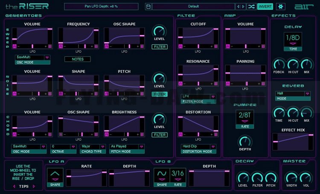Click the A marker under Sweep Volume
Viewport: 320px width, 194px height.
(15, 46)
